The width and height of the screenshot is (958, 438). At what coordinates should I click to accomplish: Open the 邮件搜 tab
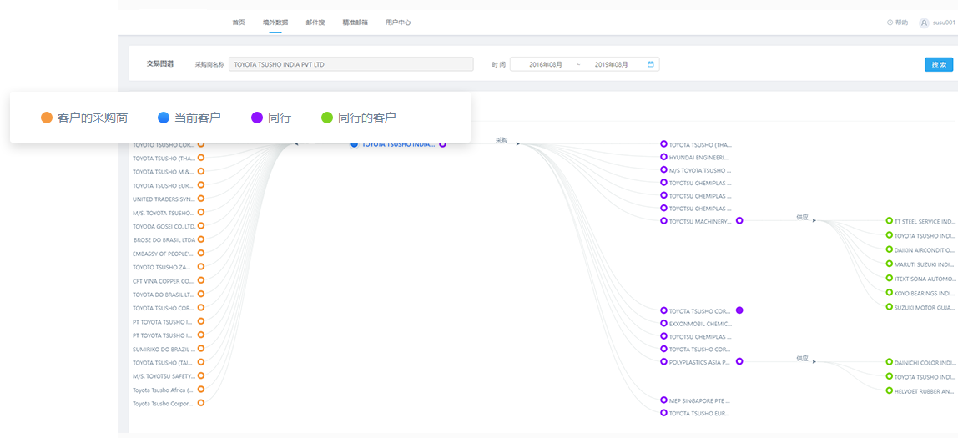(x=315, y=23)
